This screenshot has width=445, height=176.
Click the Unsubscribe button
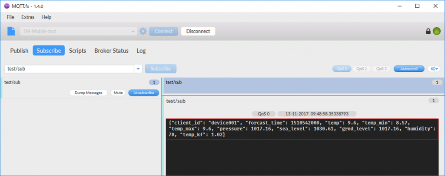(143, 93)
